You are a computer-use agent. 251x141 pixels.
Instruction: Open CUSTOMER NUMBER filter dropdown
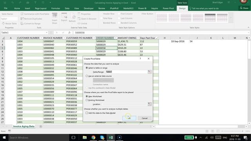click(41, 38)
